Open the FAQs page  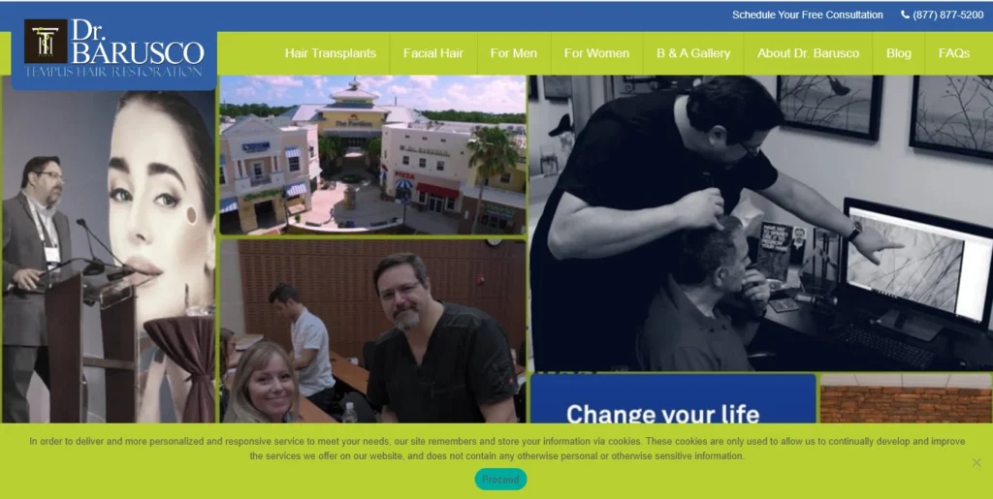(954, 53)
